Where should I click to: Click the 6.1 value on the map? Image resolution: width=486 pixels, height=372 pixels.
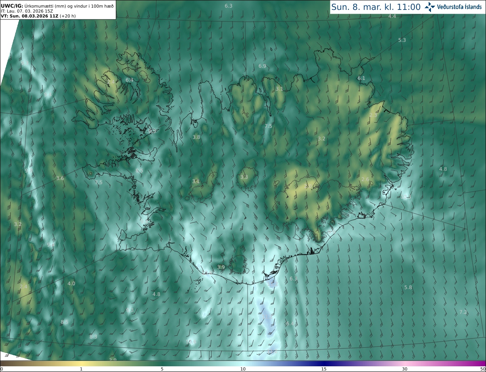(361, 78)
